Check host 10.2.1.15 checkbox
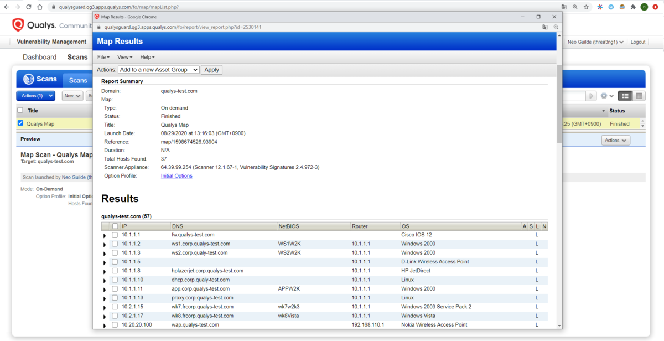Screen dimensions: 664x341 [115, 307]
